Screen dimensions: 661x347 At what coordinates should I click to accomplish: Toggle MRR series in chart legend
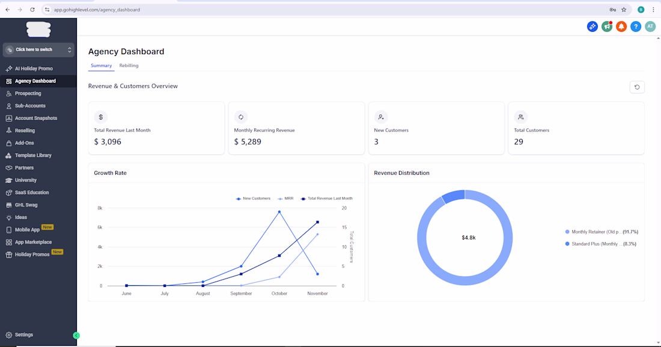pos(285,198)
